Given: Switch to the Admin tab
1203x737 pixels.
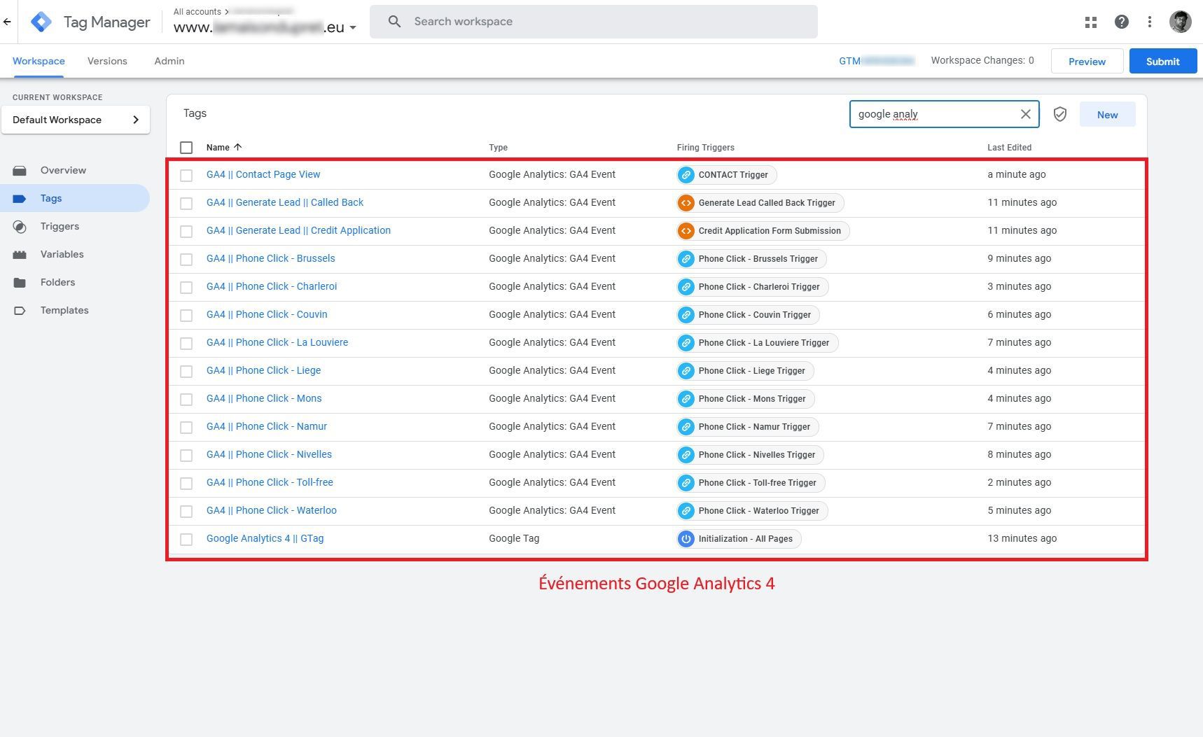Looking at the screenshot, I should click(x=169, y=61).
